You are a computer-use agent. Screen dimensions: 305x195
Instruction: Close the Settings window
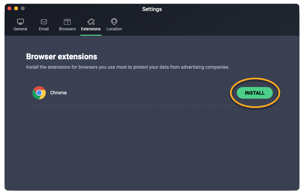[9, 8]
